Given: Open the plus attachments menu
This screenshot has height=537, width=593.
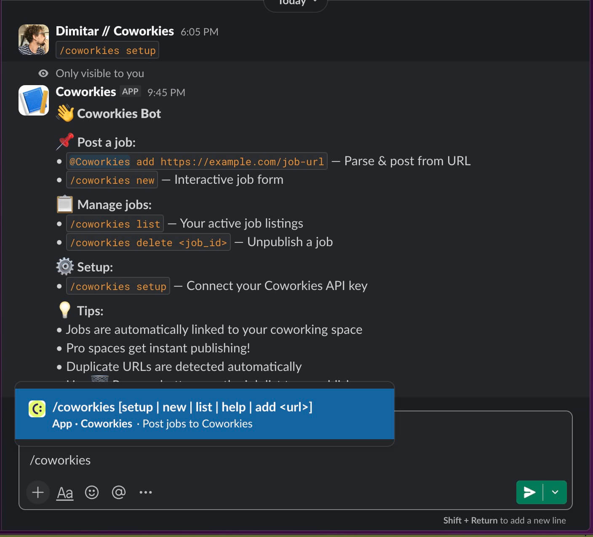Looking at the screenshot, I should (38, 492).
